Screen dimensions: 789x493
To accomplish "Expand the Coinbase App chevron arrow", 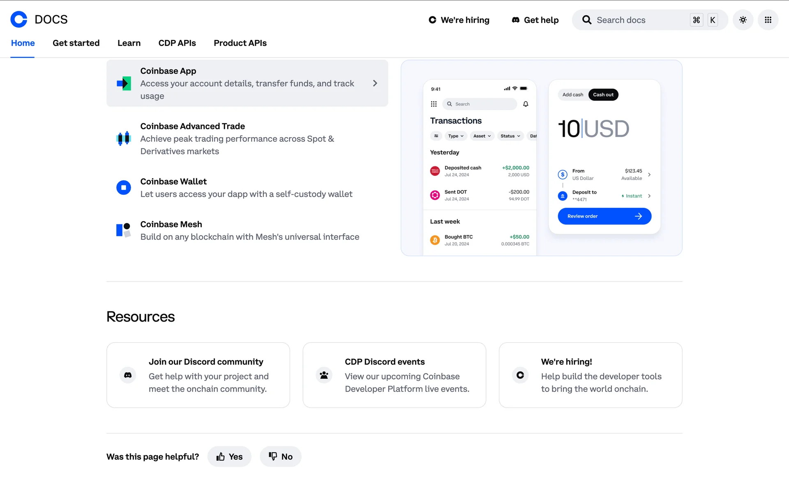I will click(375, 83).
